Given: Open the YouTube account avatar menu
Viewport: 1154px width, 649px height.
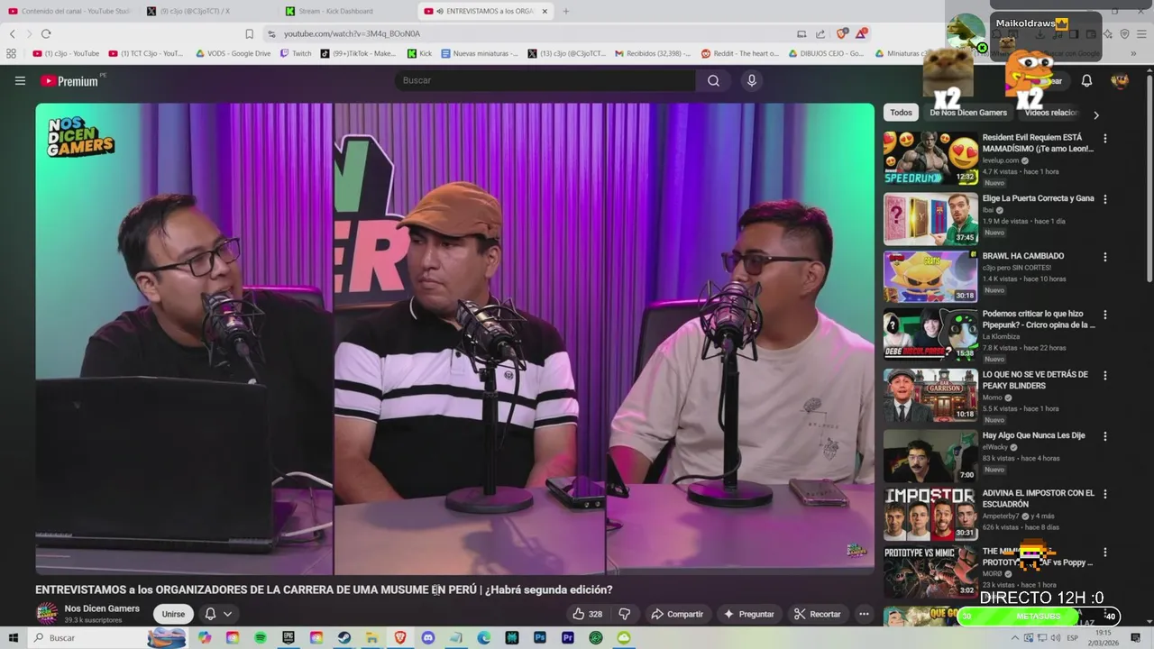Looking at the screenshot, I should pos(1120,80).
